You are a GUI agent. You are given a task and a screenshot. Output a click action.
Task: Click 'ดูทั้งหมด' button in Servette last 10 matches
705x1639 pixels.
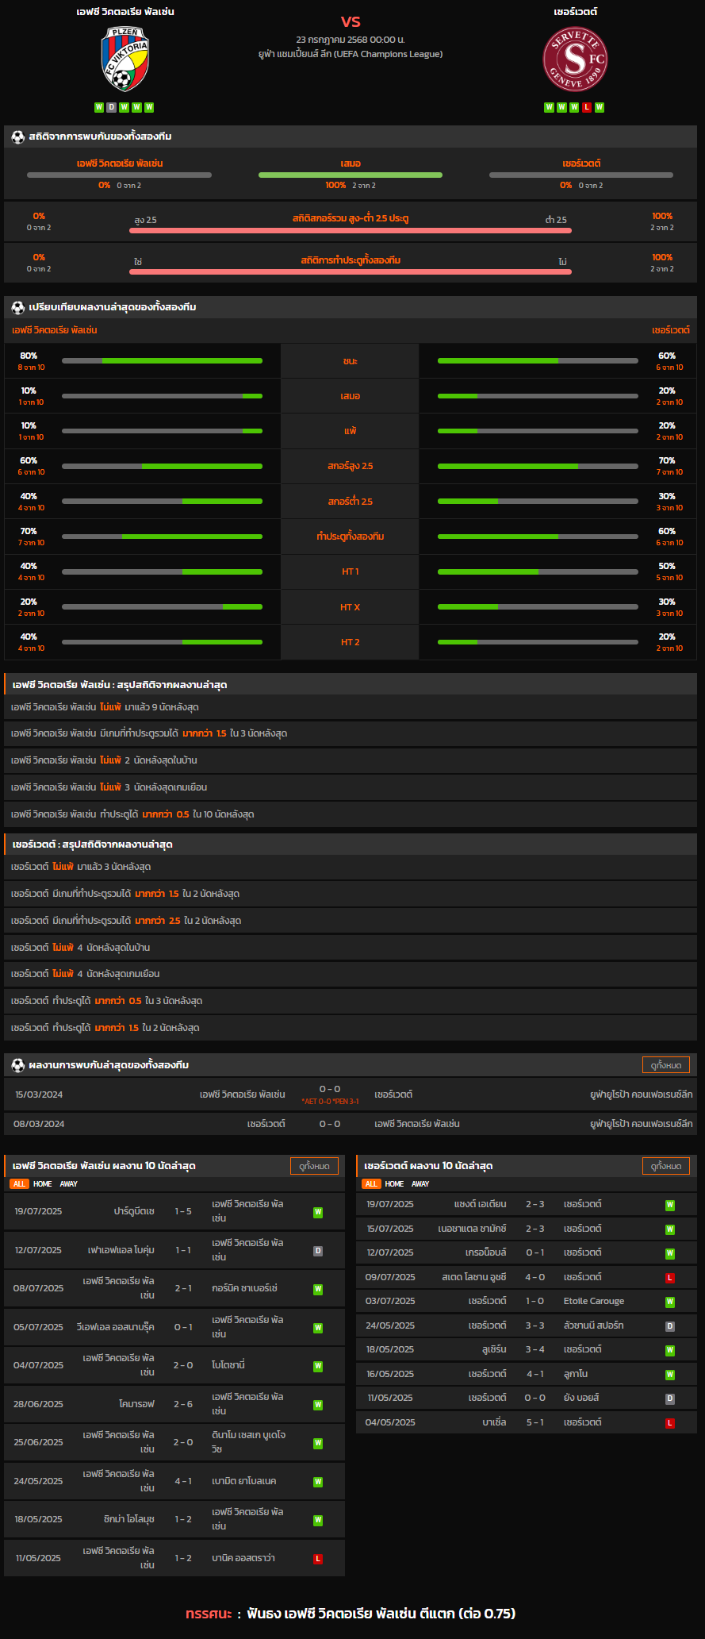(x=665, y=1166)
